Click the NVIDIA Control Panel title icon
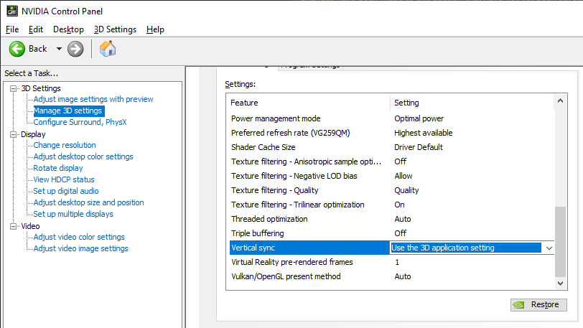This screenshot has width=583, height=328. click(x=11, y=11)
